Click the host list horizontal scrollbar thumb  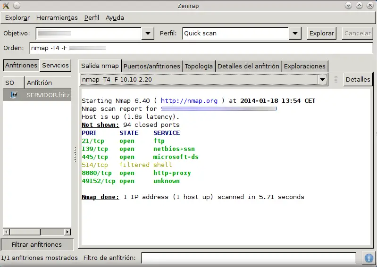[x=25, y=232]
